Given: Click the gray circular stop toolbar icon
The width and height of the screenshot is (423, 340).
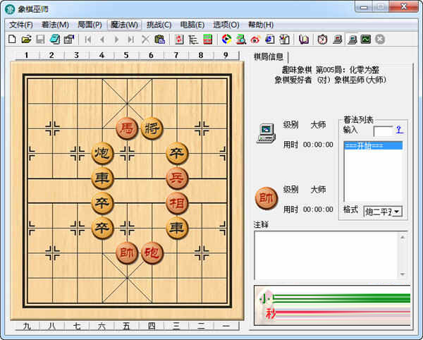Looking at the screenshot, I should point(380,40).
